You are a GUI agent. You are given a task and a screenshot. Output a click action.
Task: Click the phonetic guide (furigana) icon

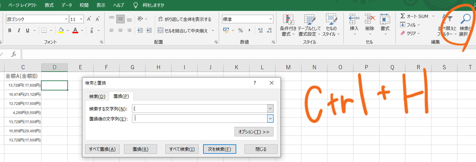point(91,30)
